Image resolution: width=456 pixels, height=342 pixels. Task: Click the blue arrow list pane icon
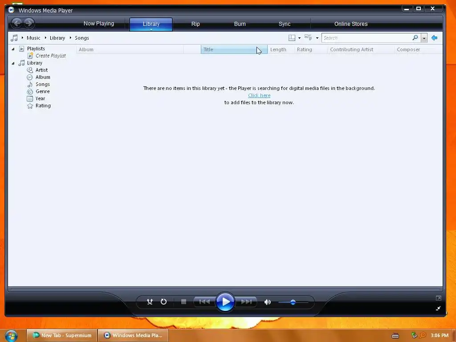(435, 38)
